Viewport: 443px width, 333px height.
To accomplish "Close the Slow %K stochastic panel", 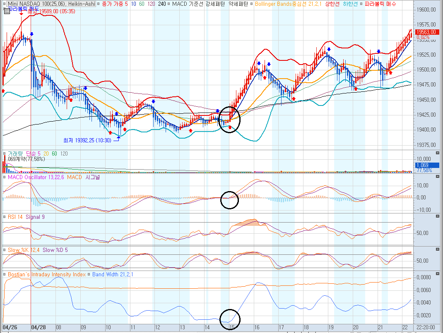I will (x=438, y=249).
